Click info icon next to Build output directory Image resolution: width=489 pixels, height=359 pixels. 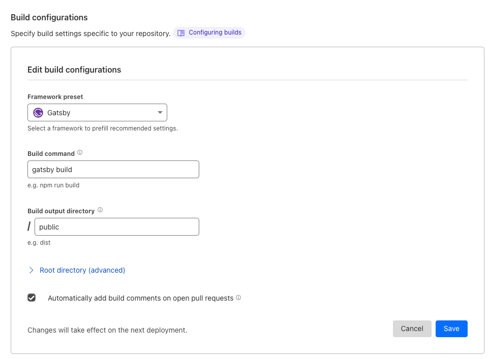100,210
